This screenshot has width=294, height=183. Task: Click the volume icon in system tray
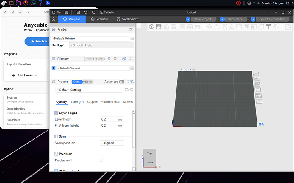pos(259,3)
